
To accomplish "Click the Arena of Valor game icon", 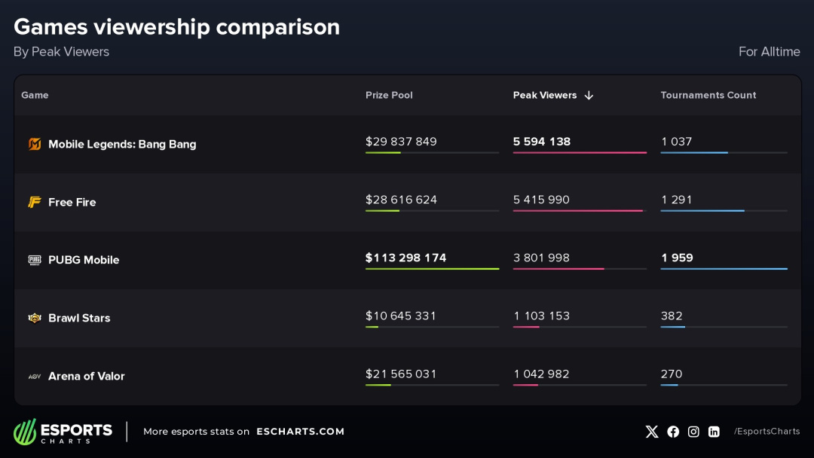I will [35, 376].
